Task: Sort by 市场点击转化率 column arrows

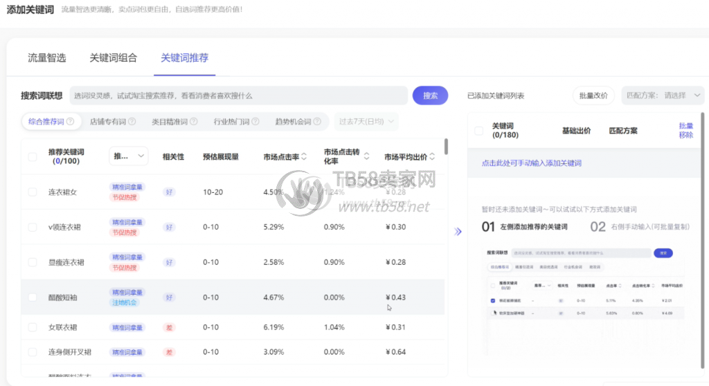Action: (366, 156)
